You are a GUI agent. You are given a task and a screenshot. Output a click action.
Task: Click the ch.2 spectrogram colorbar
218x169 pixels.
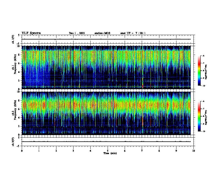click(x=199, y=116)
